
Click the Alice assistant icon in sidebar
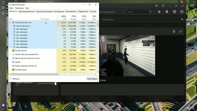pyautogui.click(x=3, y=105)
